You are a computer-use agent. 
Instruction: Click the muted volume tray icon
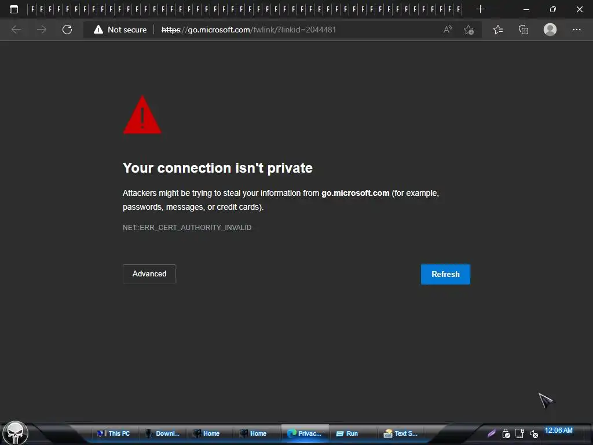click(533, 434)
